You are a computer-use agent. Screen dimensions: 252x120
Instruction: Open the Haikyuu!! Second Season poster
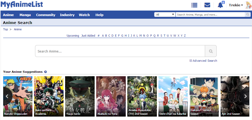tap(204, 96)
